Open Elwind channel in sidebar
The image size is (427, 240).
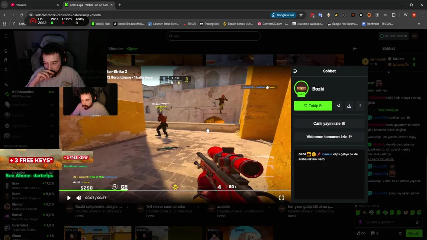[x=29, y=206]
